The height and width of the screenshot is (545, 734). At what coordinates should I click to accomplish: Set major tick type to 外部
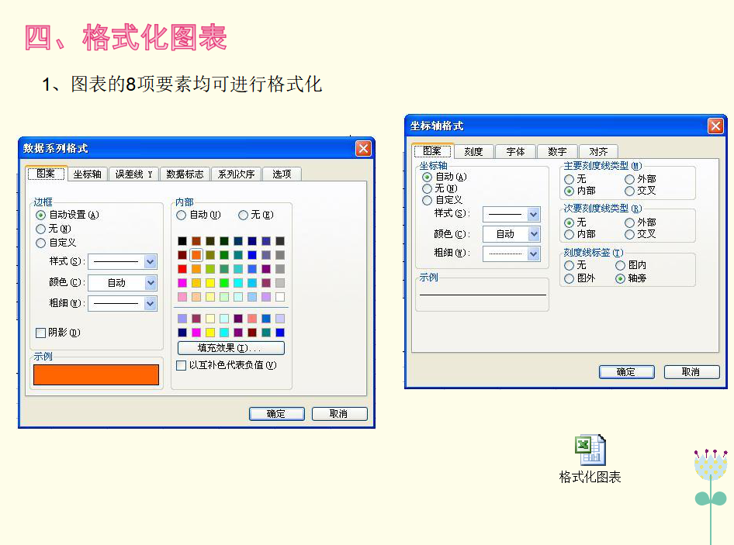(x=629, y=179)
